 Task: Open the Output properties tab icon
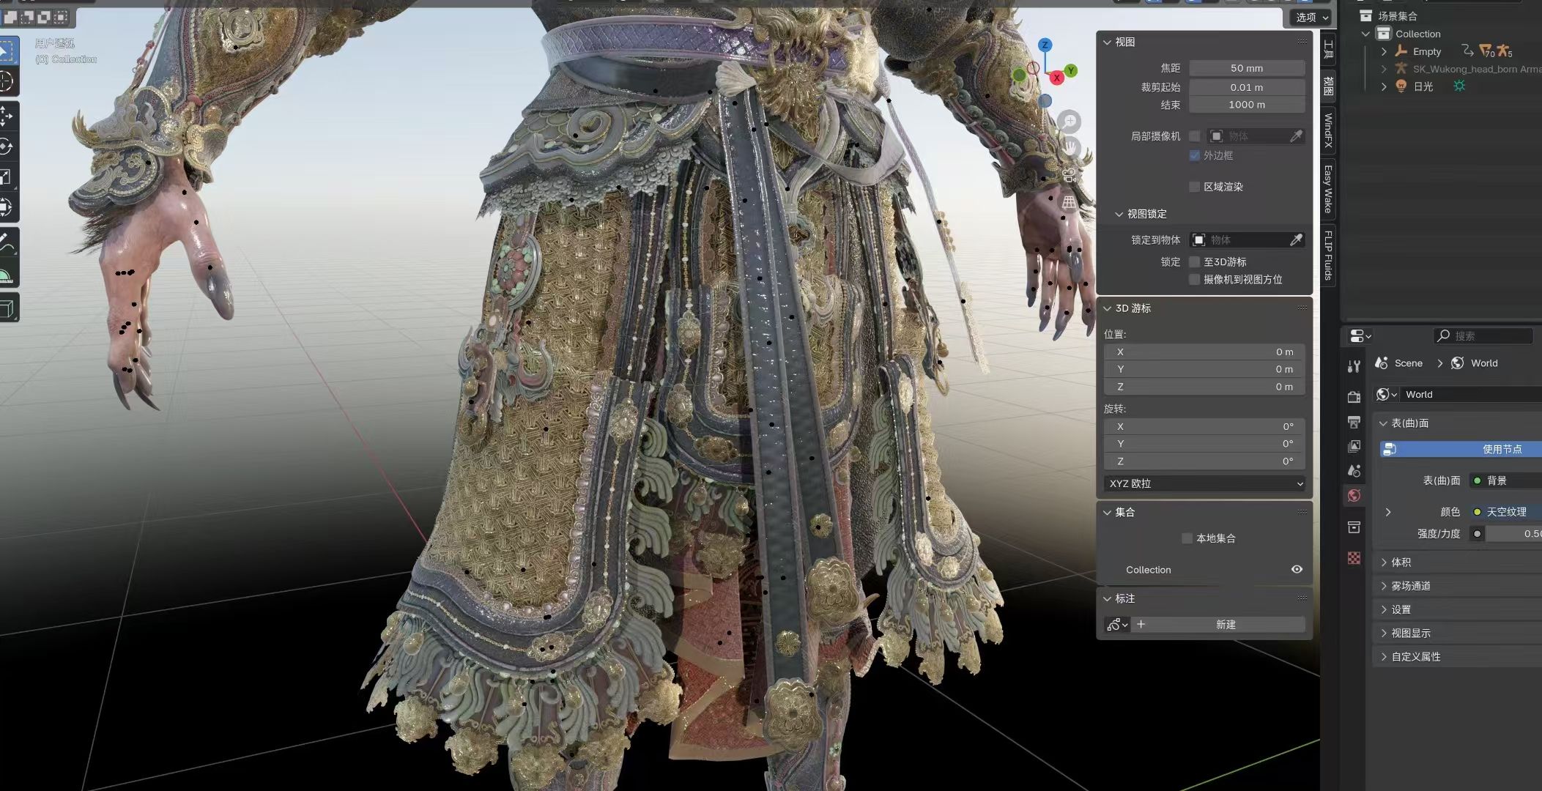point(1354,422)
